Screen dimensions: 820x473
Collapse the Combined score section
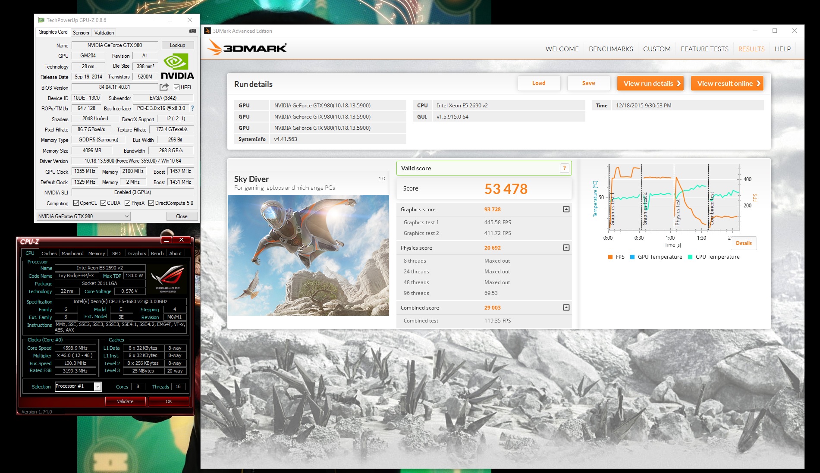pos(566,307)
